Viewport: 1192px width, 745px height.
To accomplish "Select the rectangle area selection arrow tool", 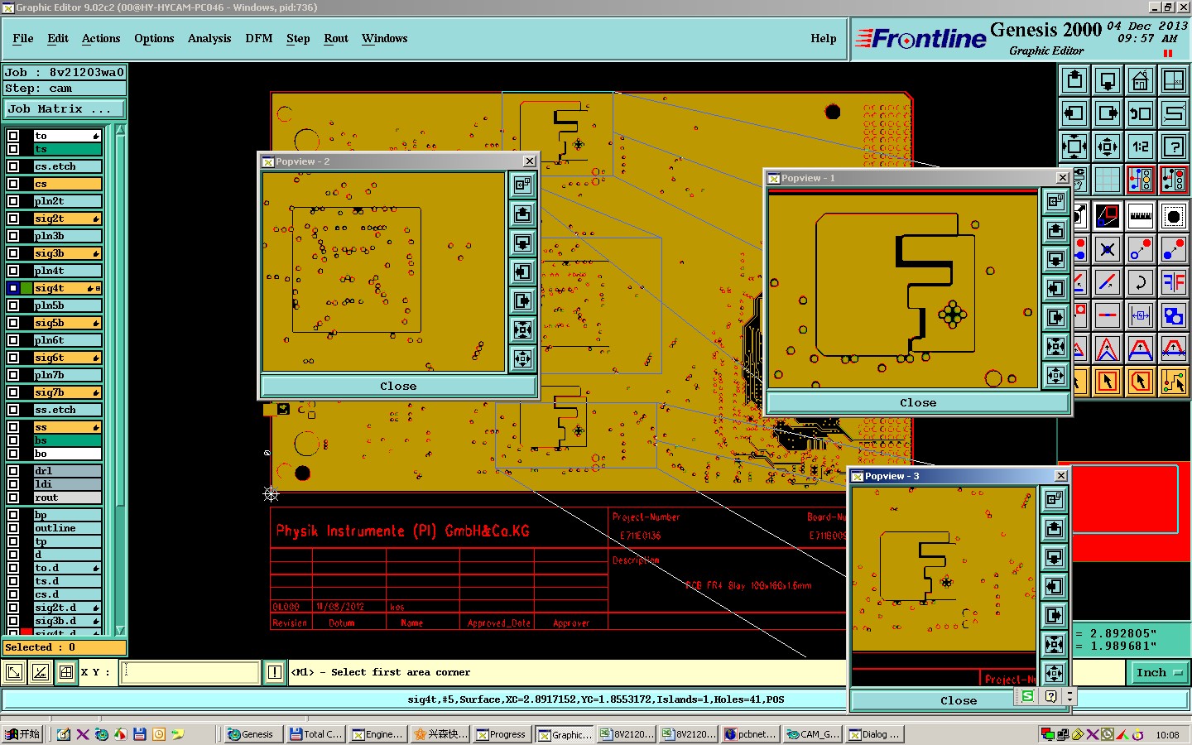I will pos(1108,382).
